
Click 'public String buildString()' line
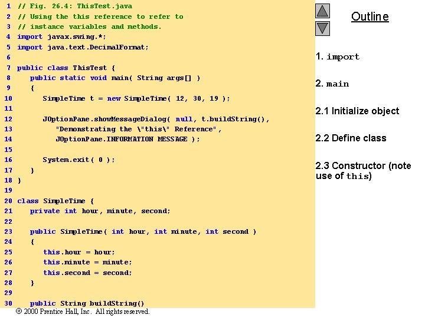tap(87, 303)
